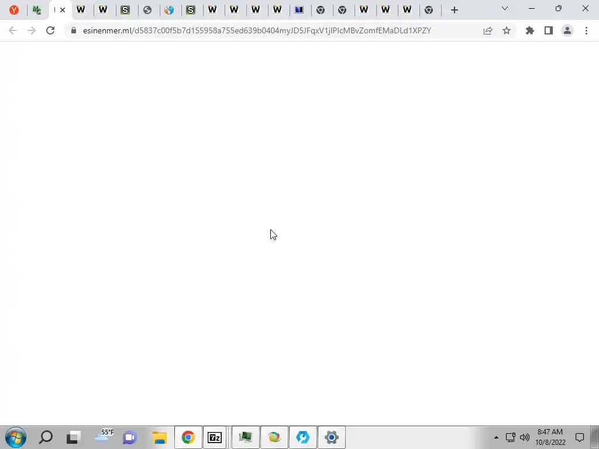
Task: Open the 55°F weather widget
Action: (104, 436)
